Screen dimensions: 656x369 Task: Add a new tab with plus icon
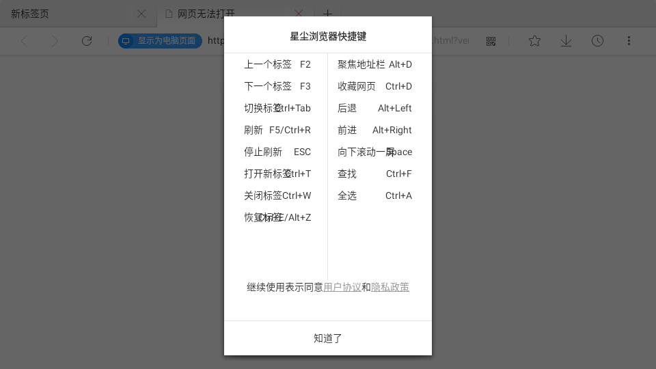coord(327,14)
